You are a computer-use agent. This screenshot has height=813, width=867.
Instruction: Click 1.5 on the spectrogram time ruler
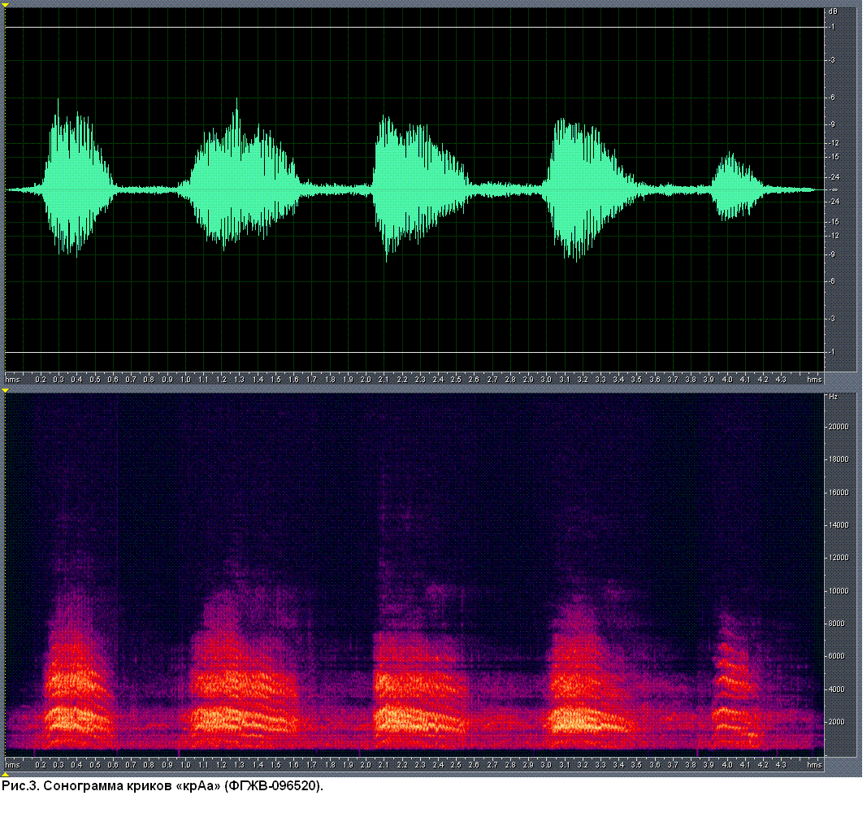(275, 765)
